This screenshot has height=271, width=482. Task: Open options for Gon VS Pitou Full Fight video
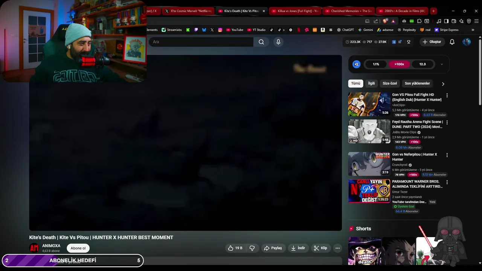pos(447,96)
